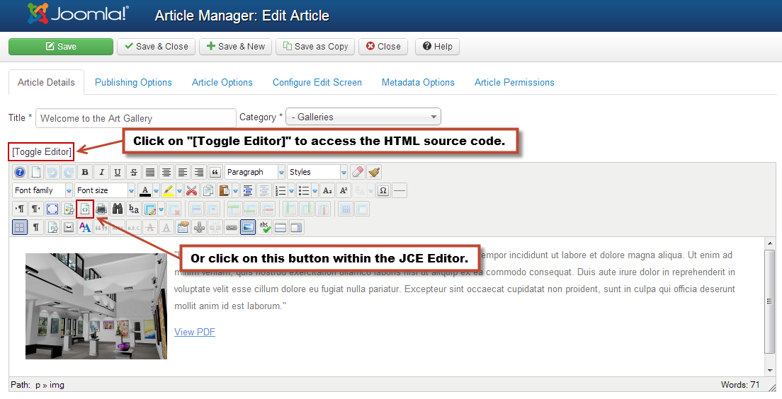The image size is (782, 399).
Task: Align text to full justify
Action: pyautogui.click(x=149, y=173)
